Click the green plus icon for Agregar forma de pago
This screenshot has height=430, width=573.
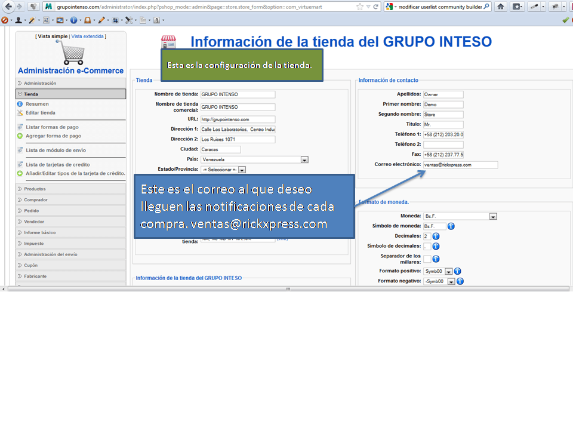pyautogui.click(x=20, y=136)
